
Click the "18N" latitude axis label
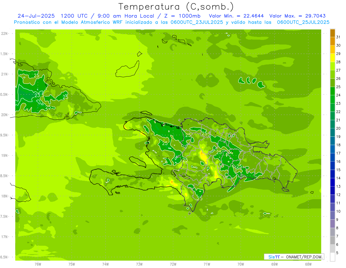[x=5, y=196]
